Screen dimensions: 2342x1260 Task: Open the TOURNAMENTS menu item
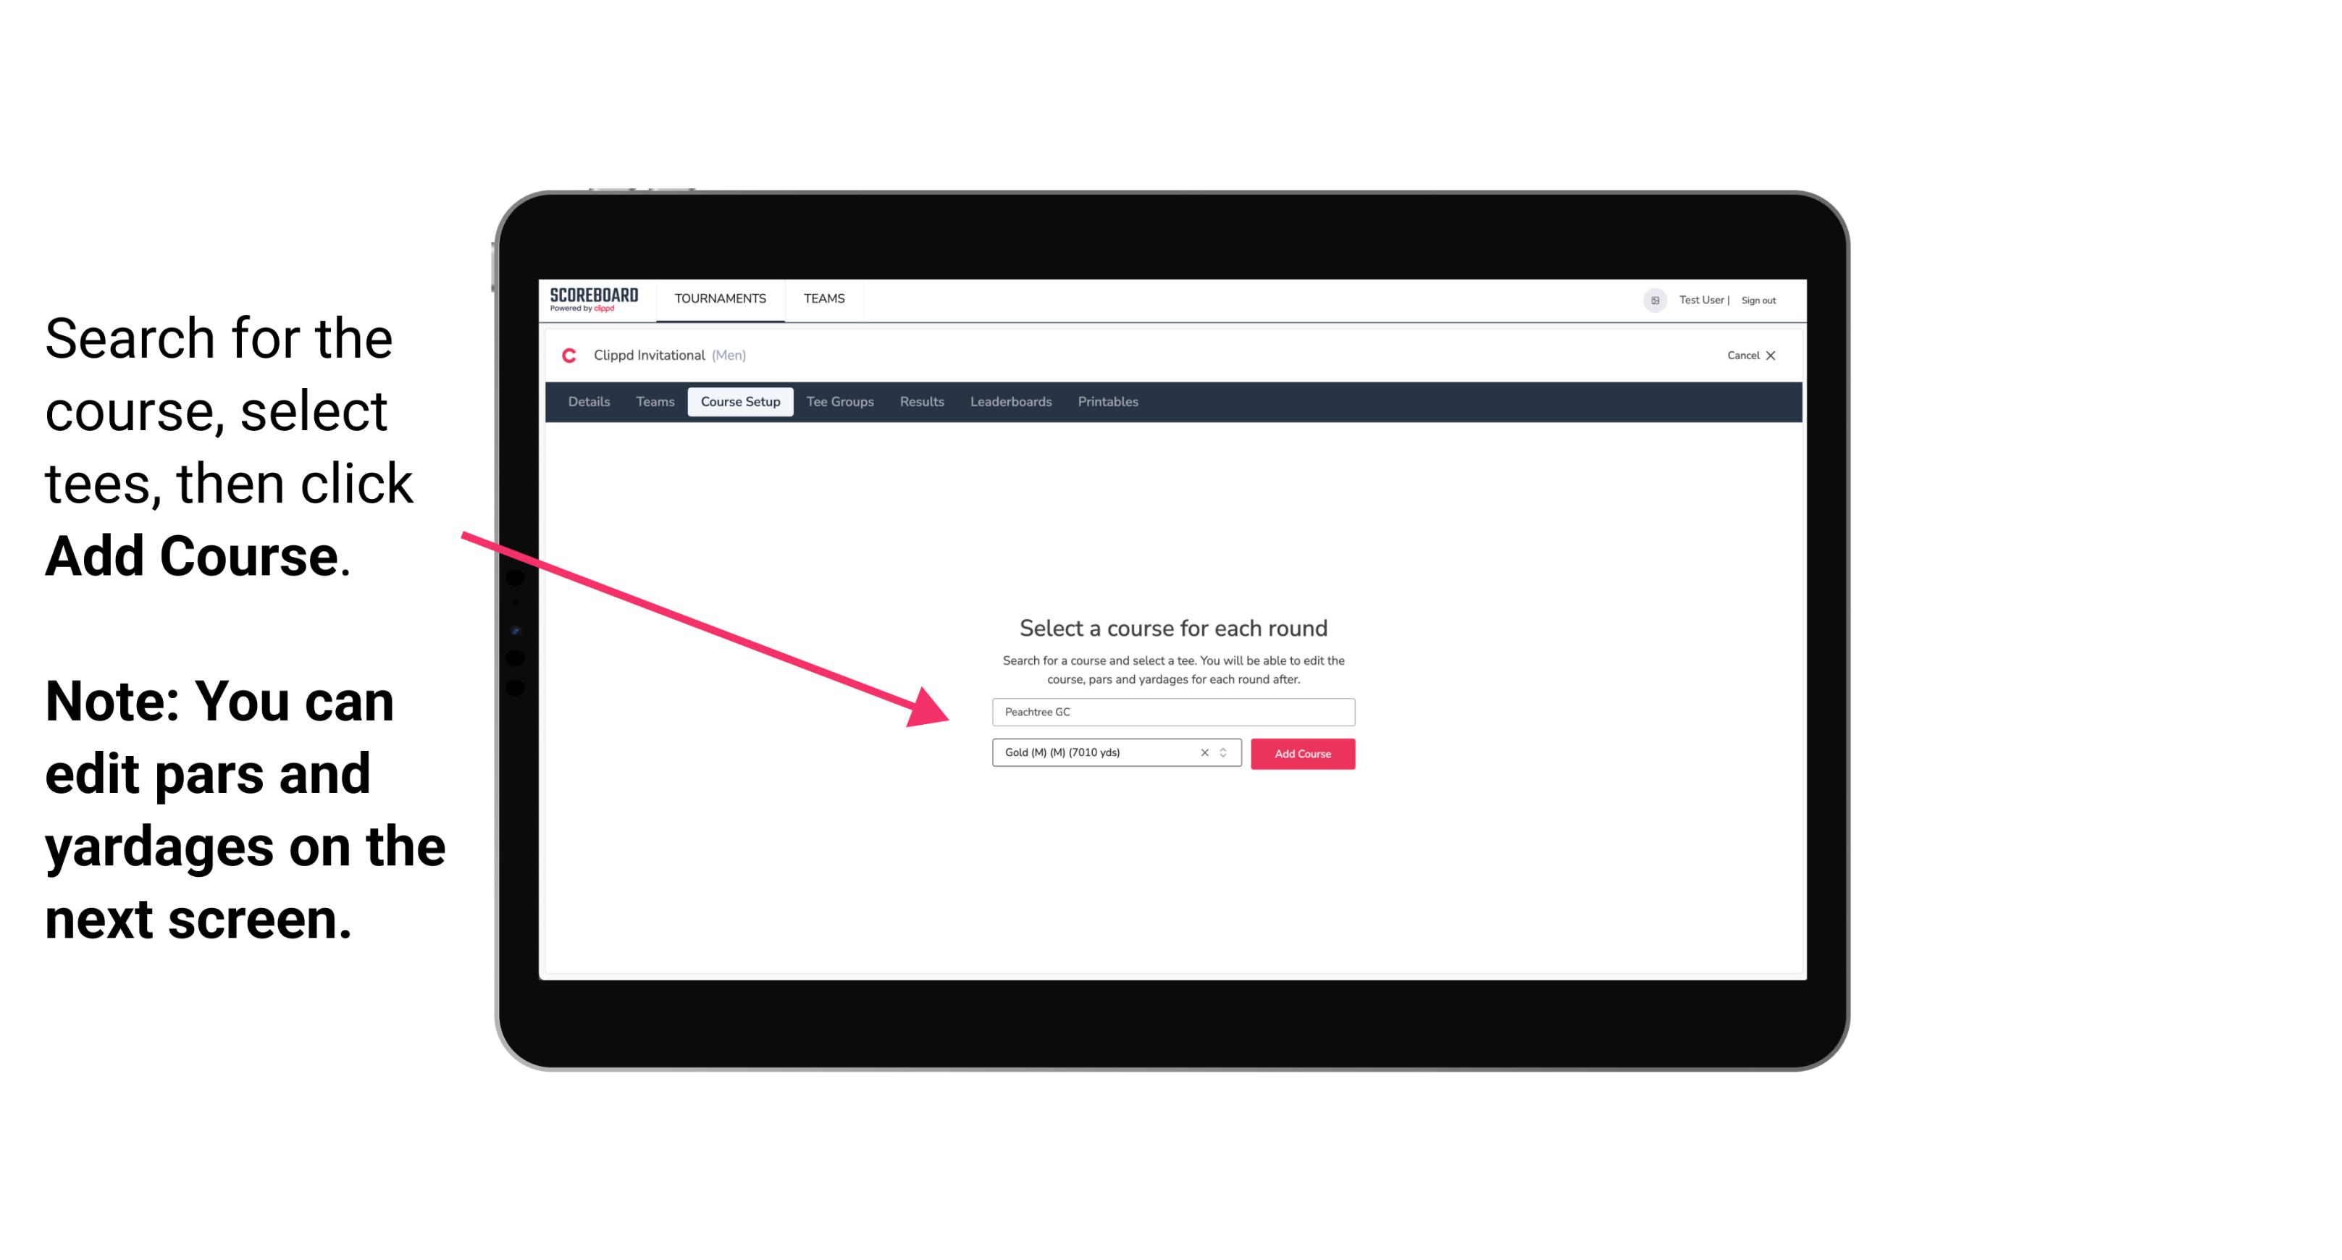tap(720, 298)
